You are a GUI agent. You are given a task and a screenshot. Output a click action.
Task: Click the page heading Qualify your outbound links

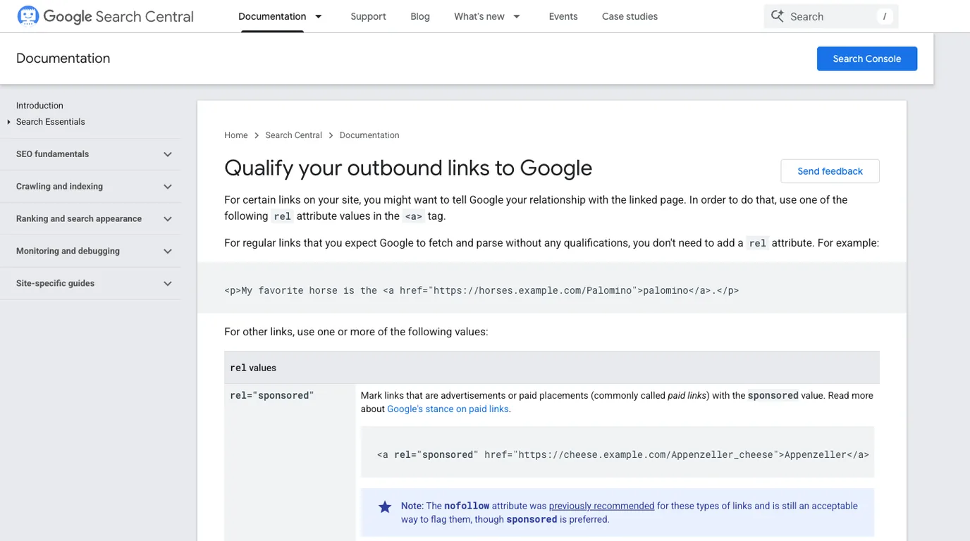[x=408, y=168]
